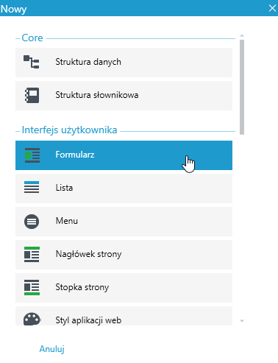The height and width of the screenshot is (363, 278).
Task: Choose Styl aplikacji web text
Action: click(x=88, y=320)
